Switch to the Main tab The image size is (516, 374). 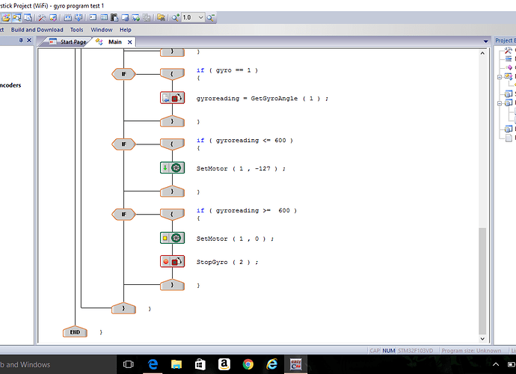point(115,42)
